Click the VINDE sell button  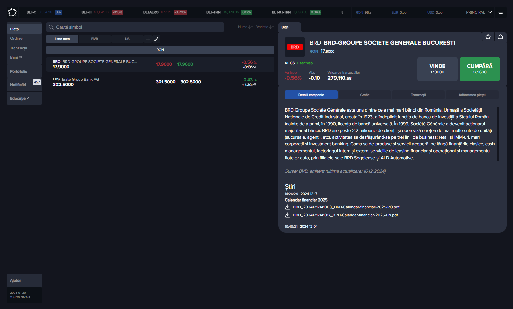pyautogui.click(x=437, y=69)
